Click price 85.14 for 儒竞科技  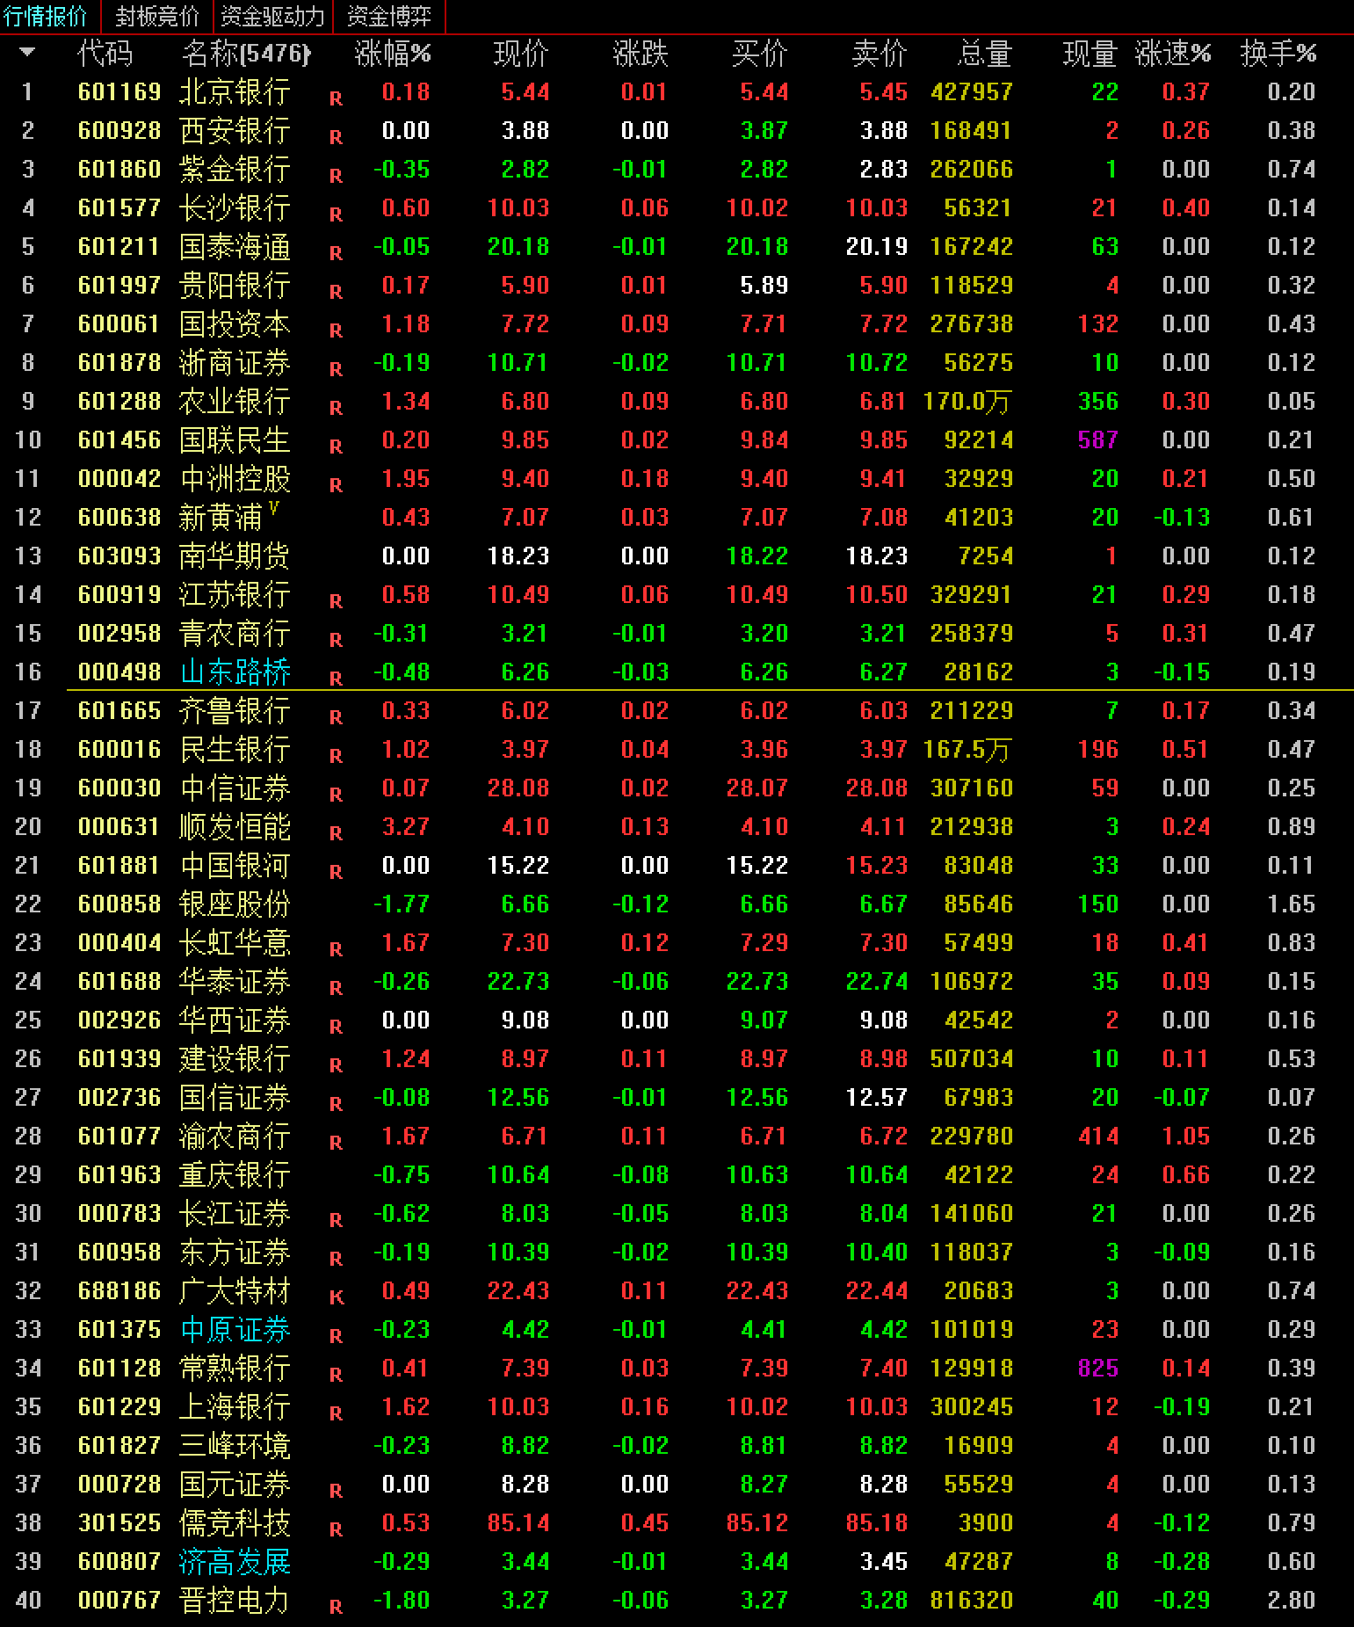point(518,1523)
